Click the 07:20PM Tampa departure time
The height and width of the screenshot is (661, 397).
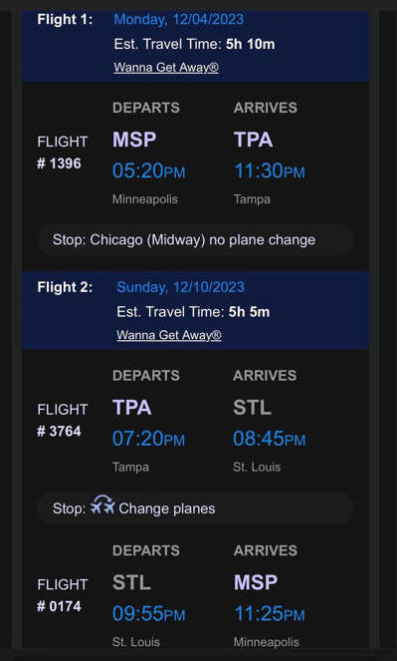click(x=149, y=439)
